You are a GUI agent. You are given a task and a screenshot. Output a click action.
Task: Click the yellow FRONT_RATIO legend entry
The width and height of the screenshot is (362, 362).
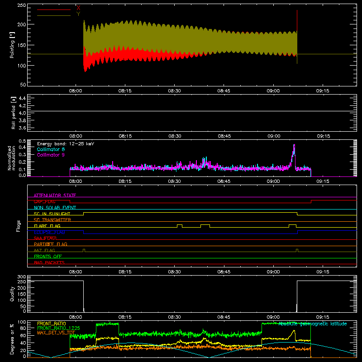tap(52, 324)
